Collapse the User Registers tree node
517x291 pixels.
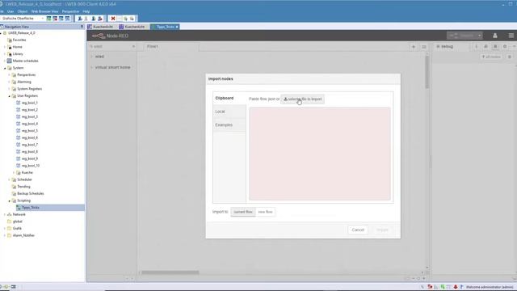(9, 96)
